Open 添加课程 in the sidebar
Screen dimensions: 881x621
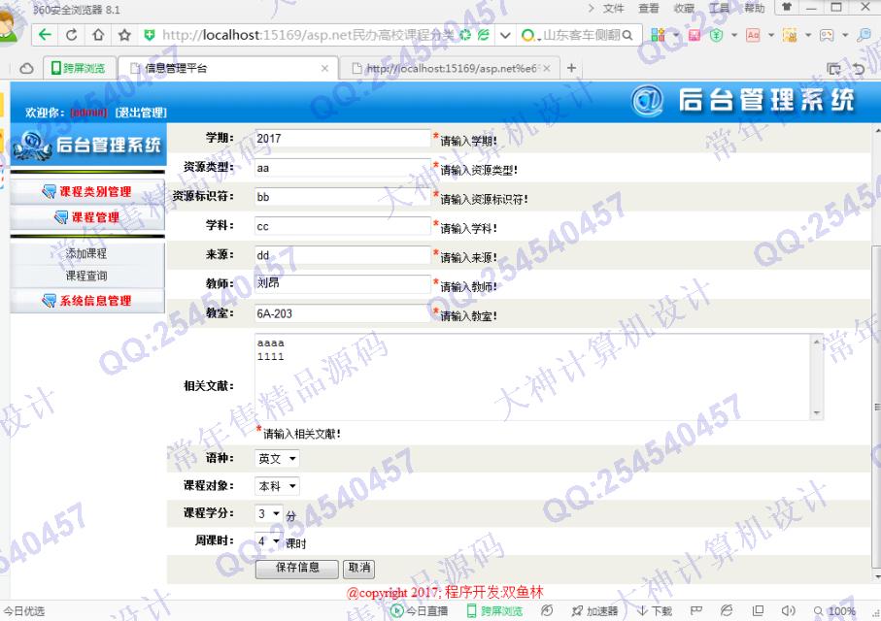[86, 253]
